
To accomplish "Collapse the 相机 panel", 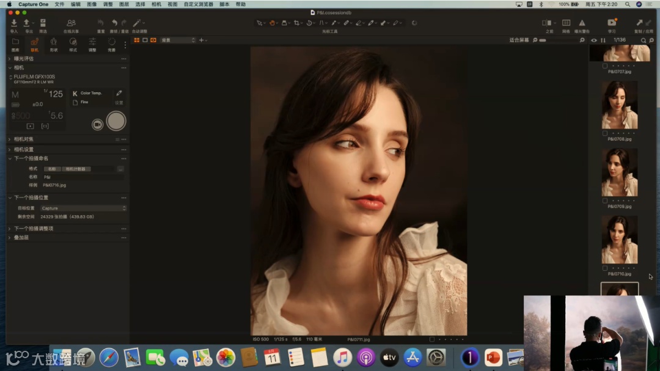I will 10,68.
